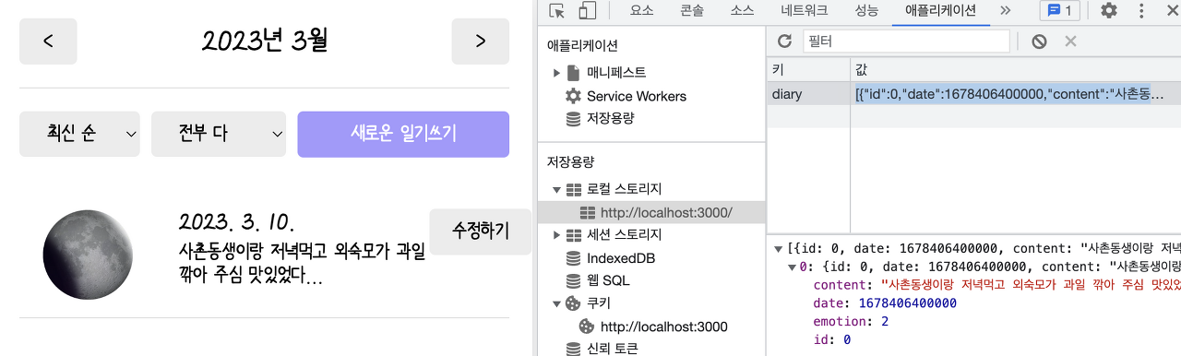This screenshot has width=1181, height=356.
Task: Click the 수정하기 button on the diary entry
Action: 480,231
